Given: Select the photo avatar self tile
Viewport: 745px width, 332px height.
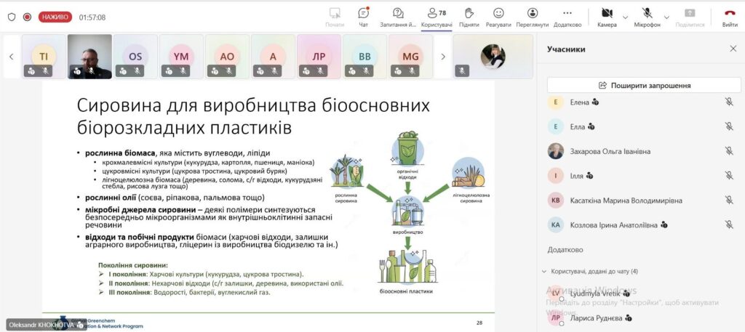Looking at the screenshot, I should tap(493, 57).
